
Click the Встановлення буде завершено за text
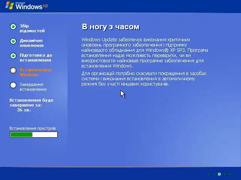pos(31,102)
